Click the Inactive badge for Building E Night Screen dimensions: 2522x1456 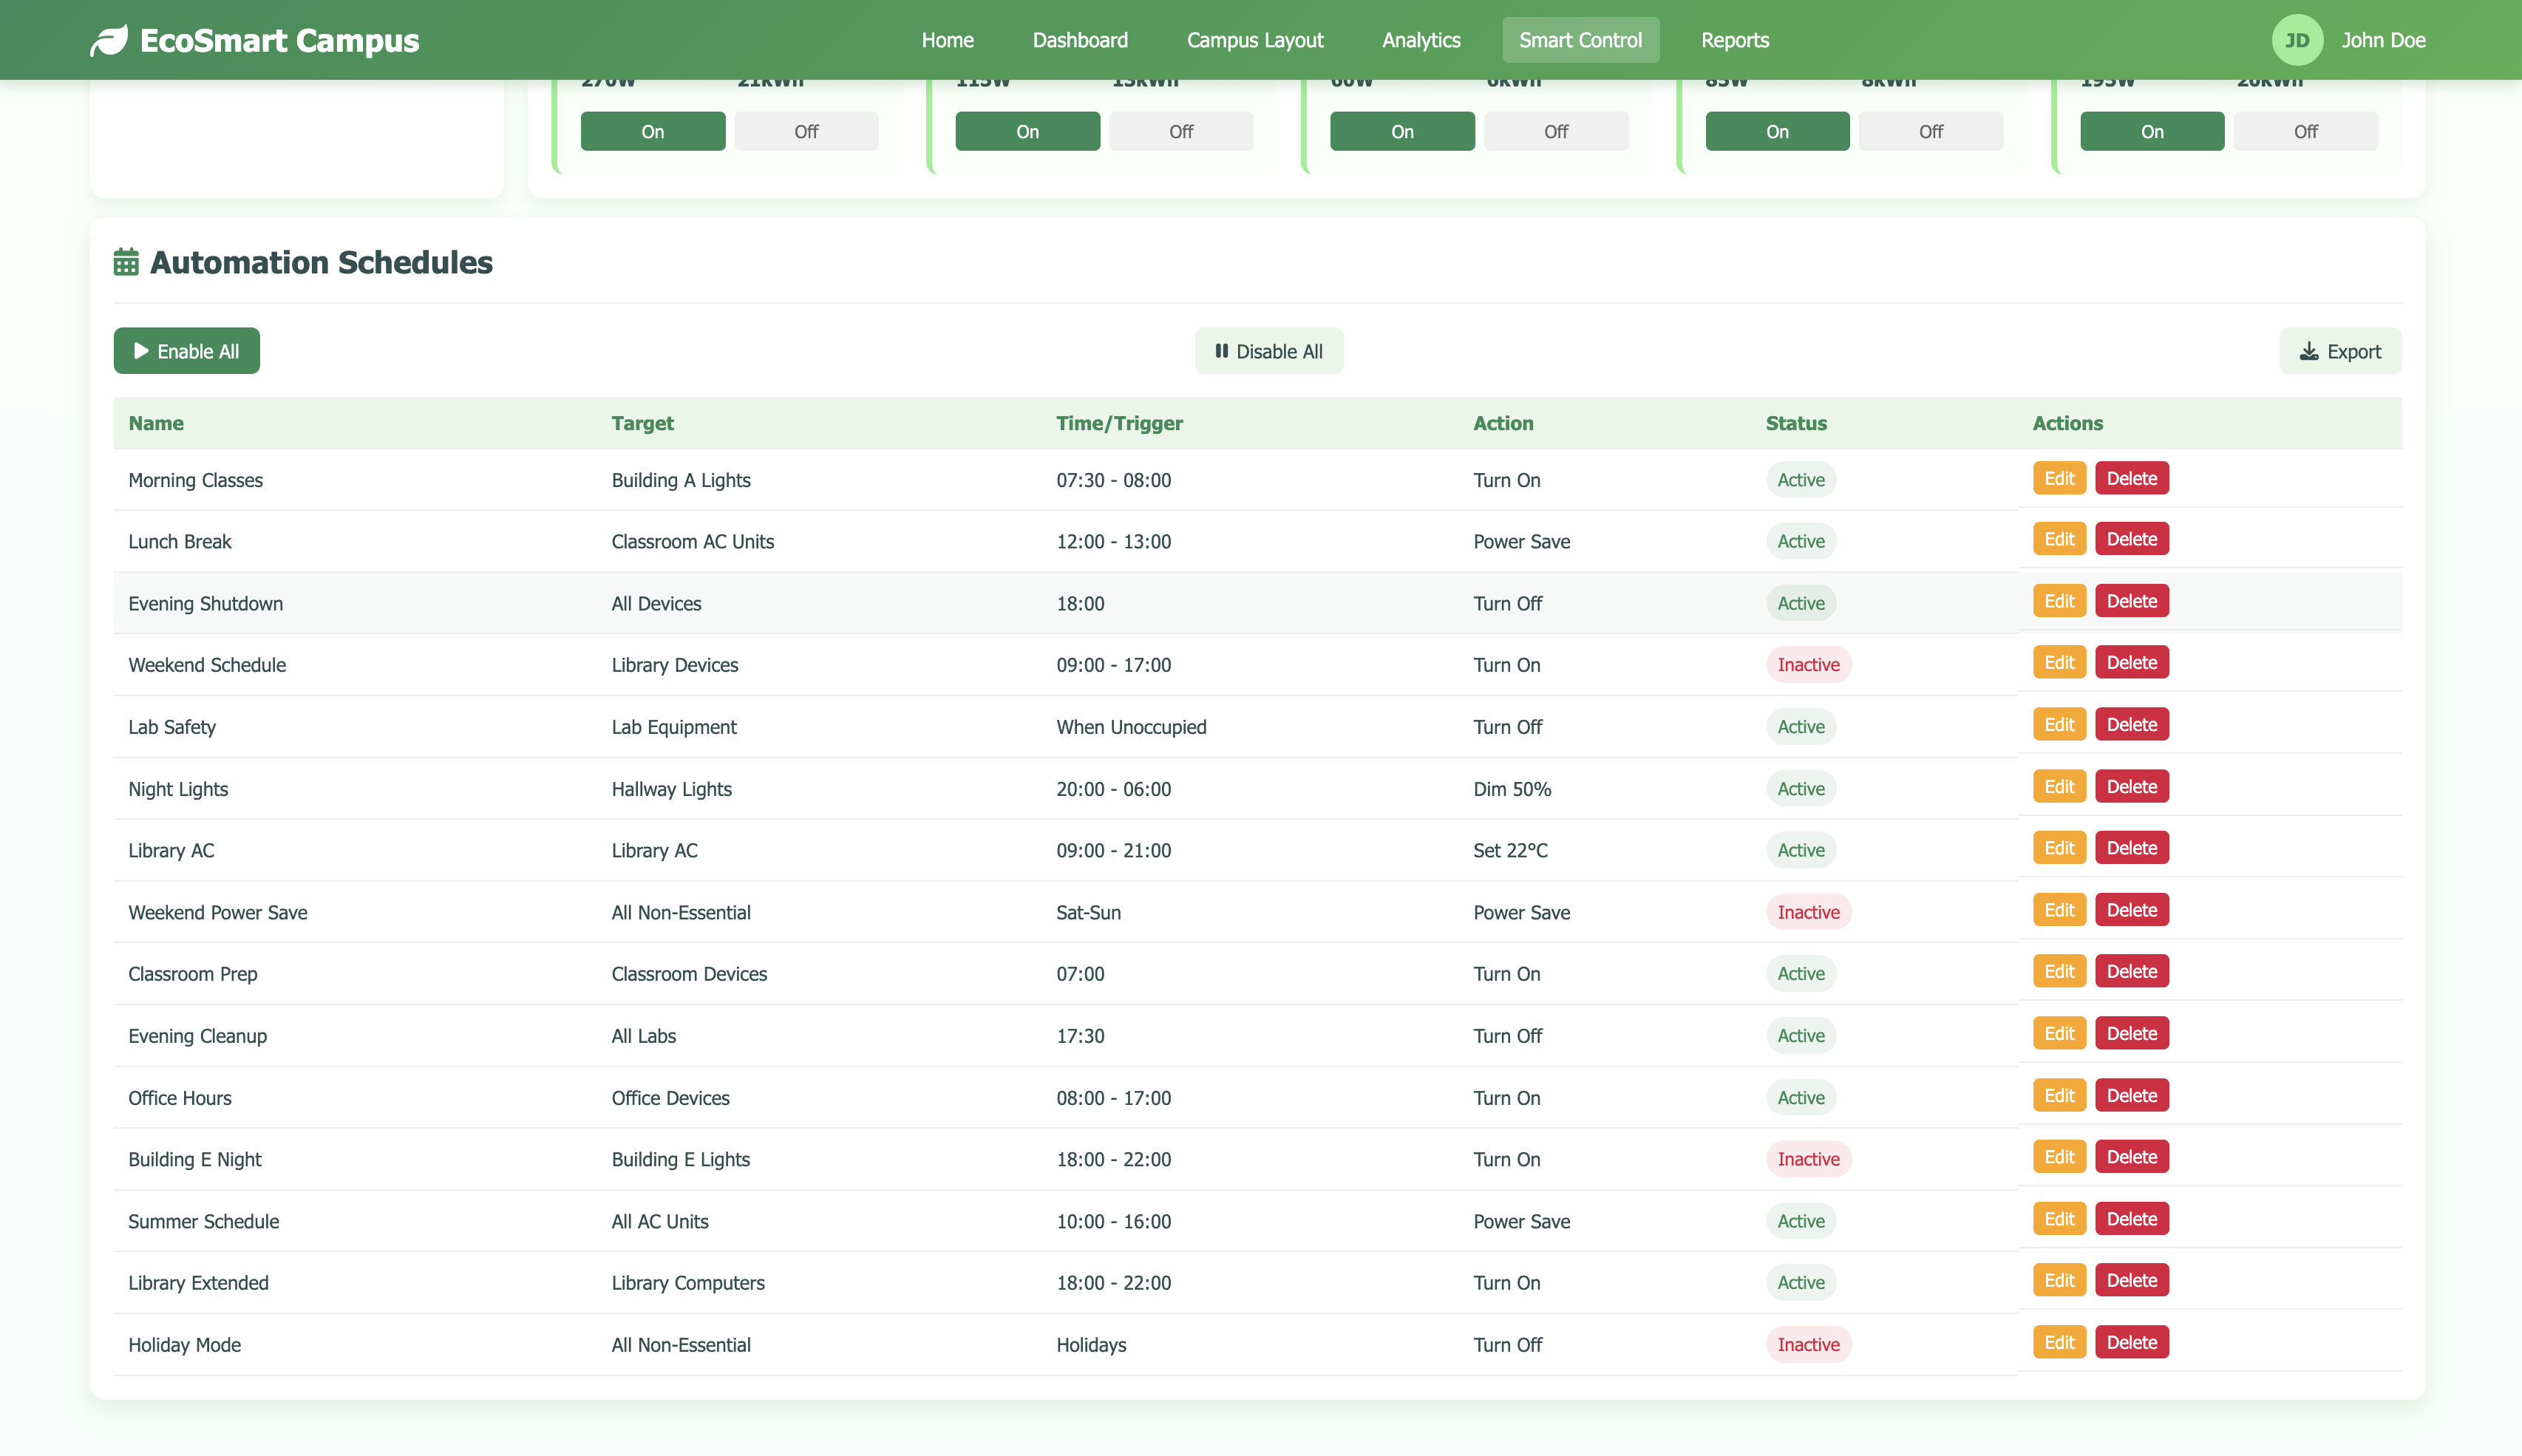click(1807, 1159)
